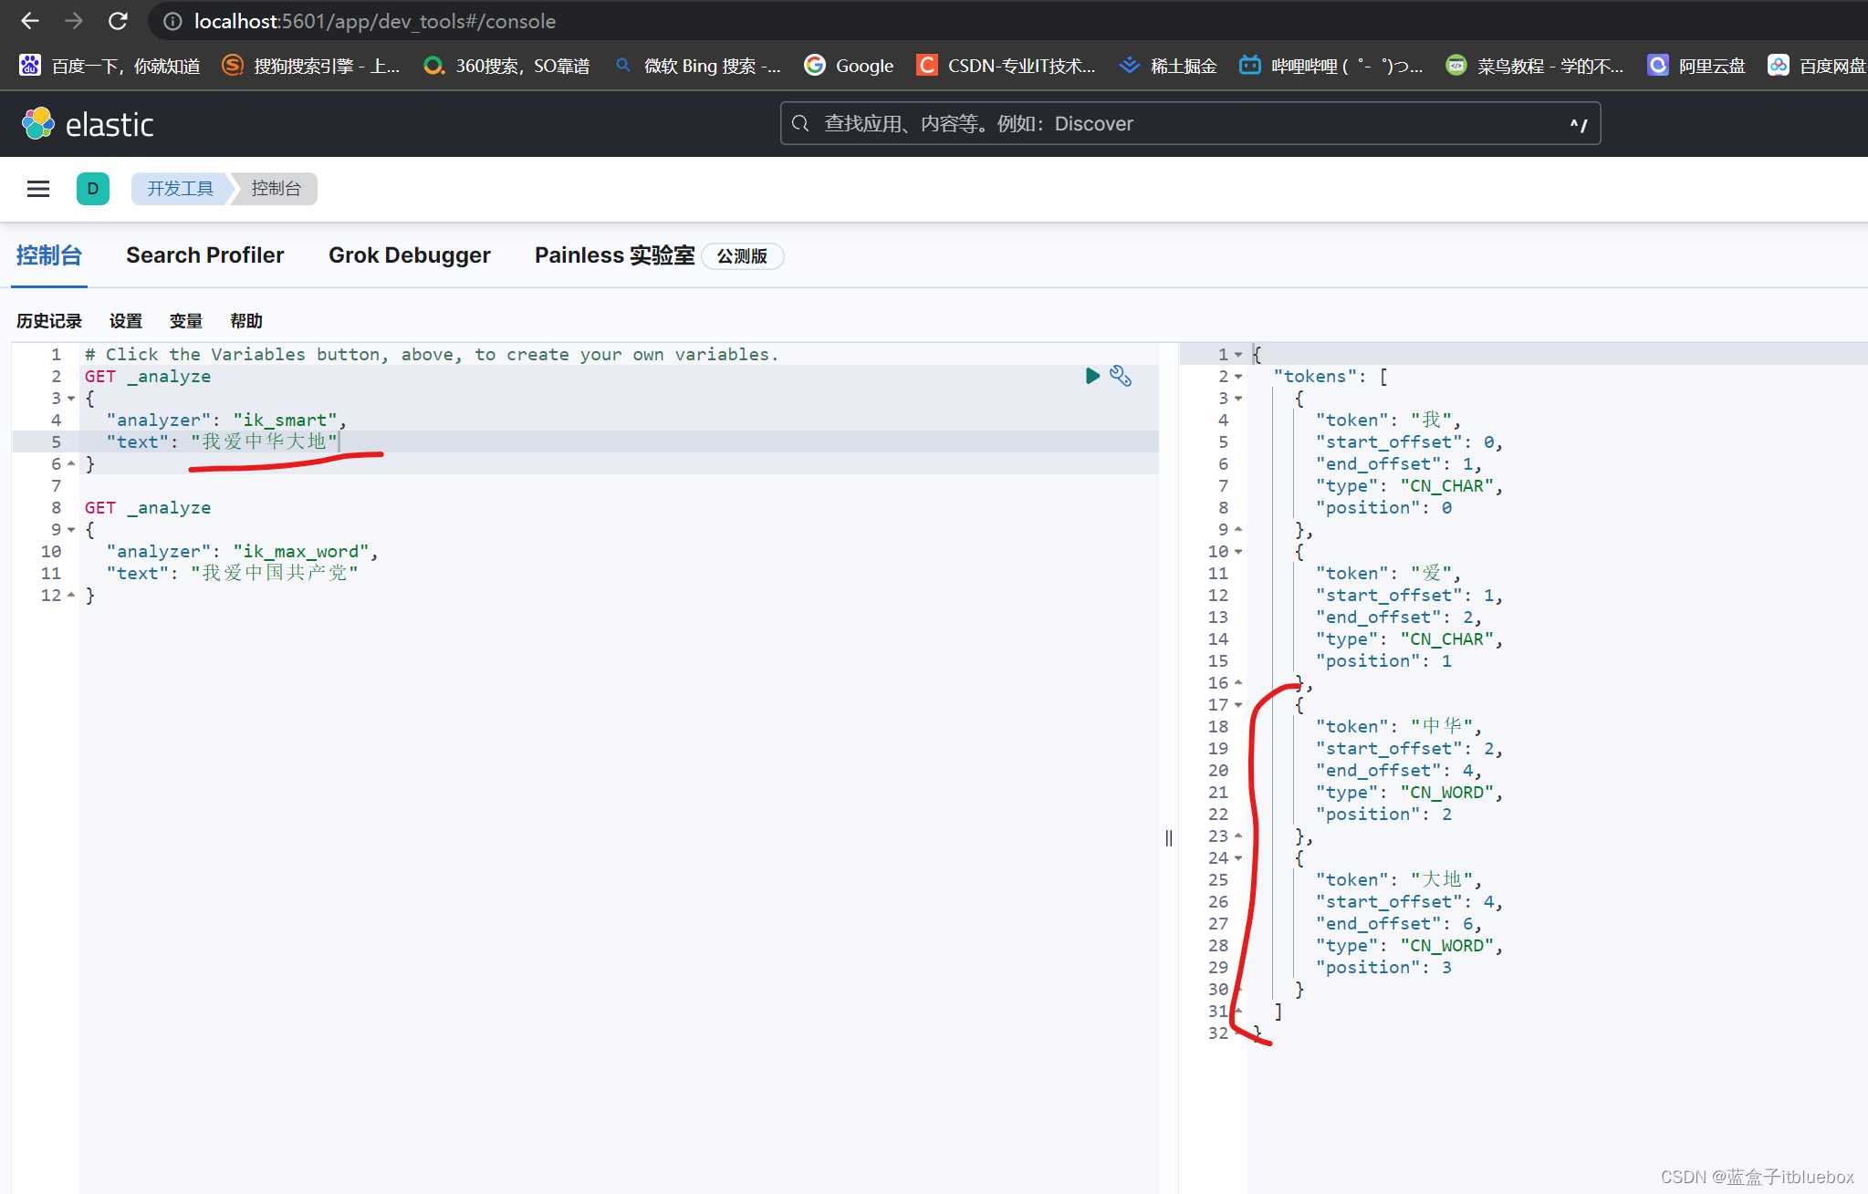Click the green D space avatar

coord(93,189)
